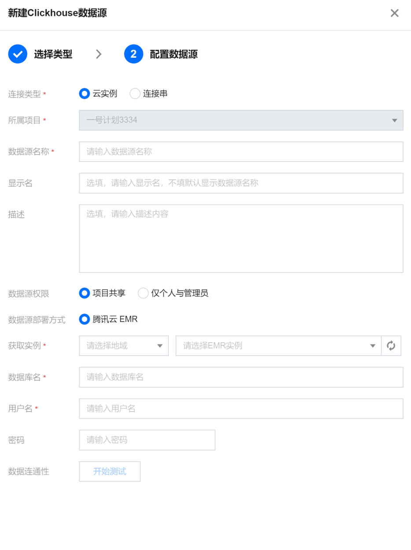Go to the 选择类型 step
The width and height of the screenshot is (411, 550).
(x=53, y=54)
